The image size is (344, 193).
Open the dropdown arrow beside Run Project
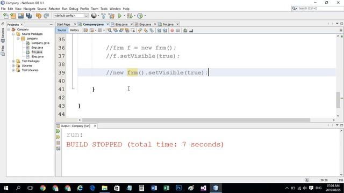point(124,16)
